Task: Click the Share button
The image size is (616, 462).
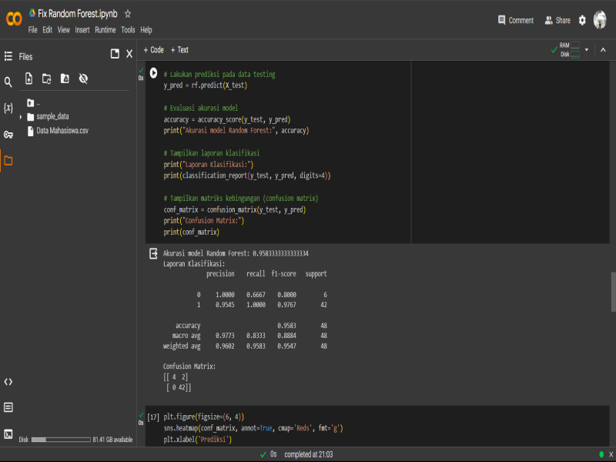Action: point(557,21)
